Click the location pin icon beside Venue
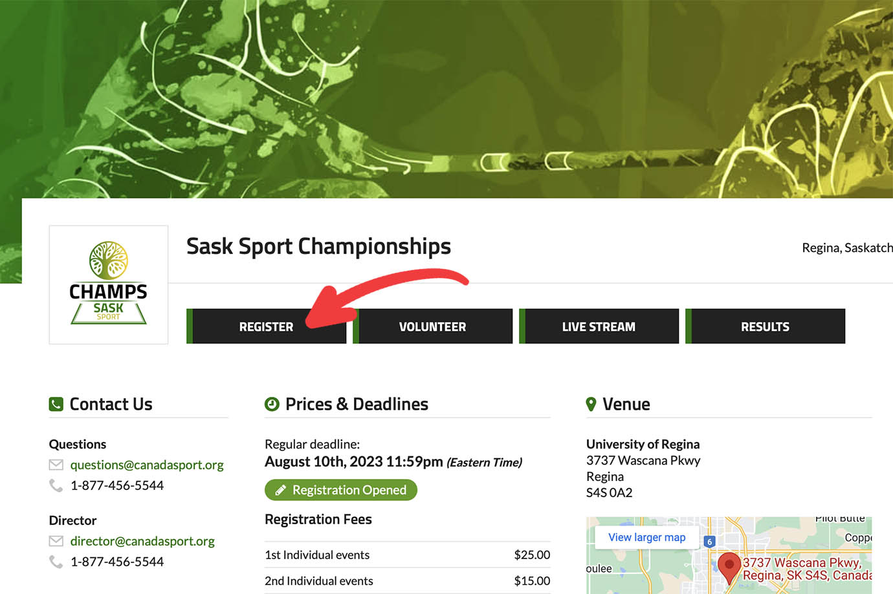893x594 pixels. point(591,404)
